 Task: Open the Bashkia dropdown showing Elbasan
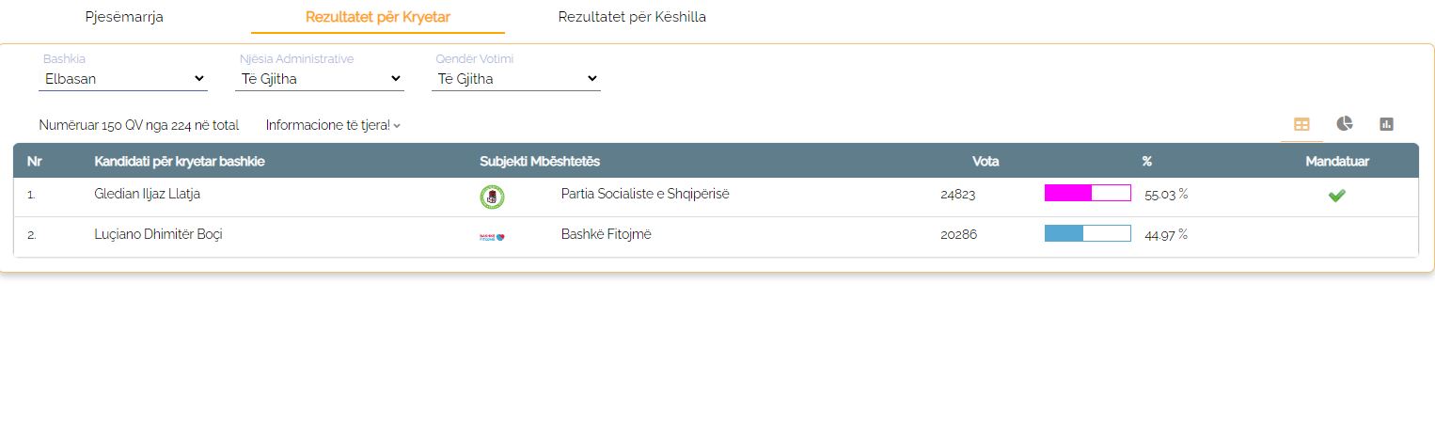pos(123,79)
